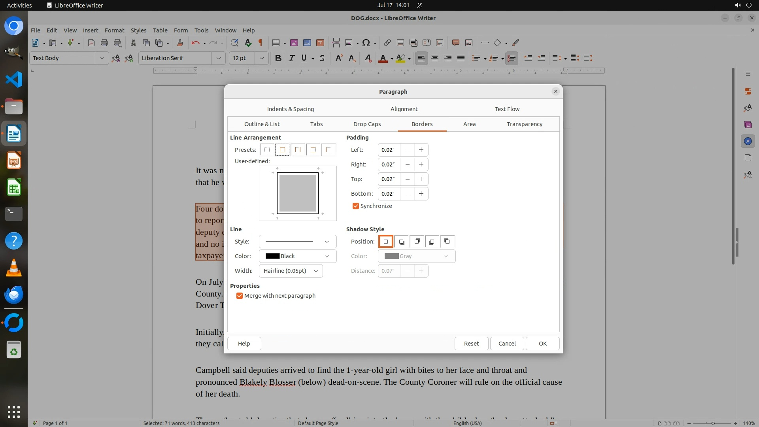Open the Text Body paragraph style dropdown
The image size is (759, 427).
[102, 58]
